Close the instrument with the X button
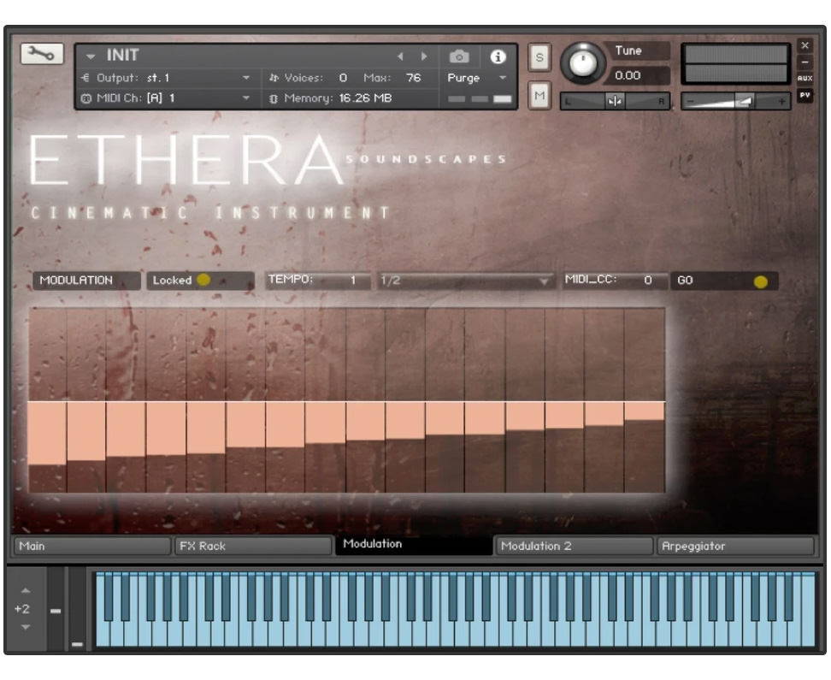Screen dimensions: 831x680 [804, 45]
